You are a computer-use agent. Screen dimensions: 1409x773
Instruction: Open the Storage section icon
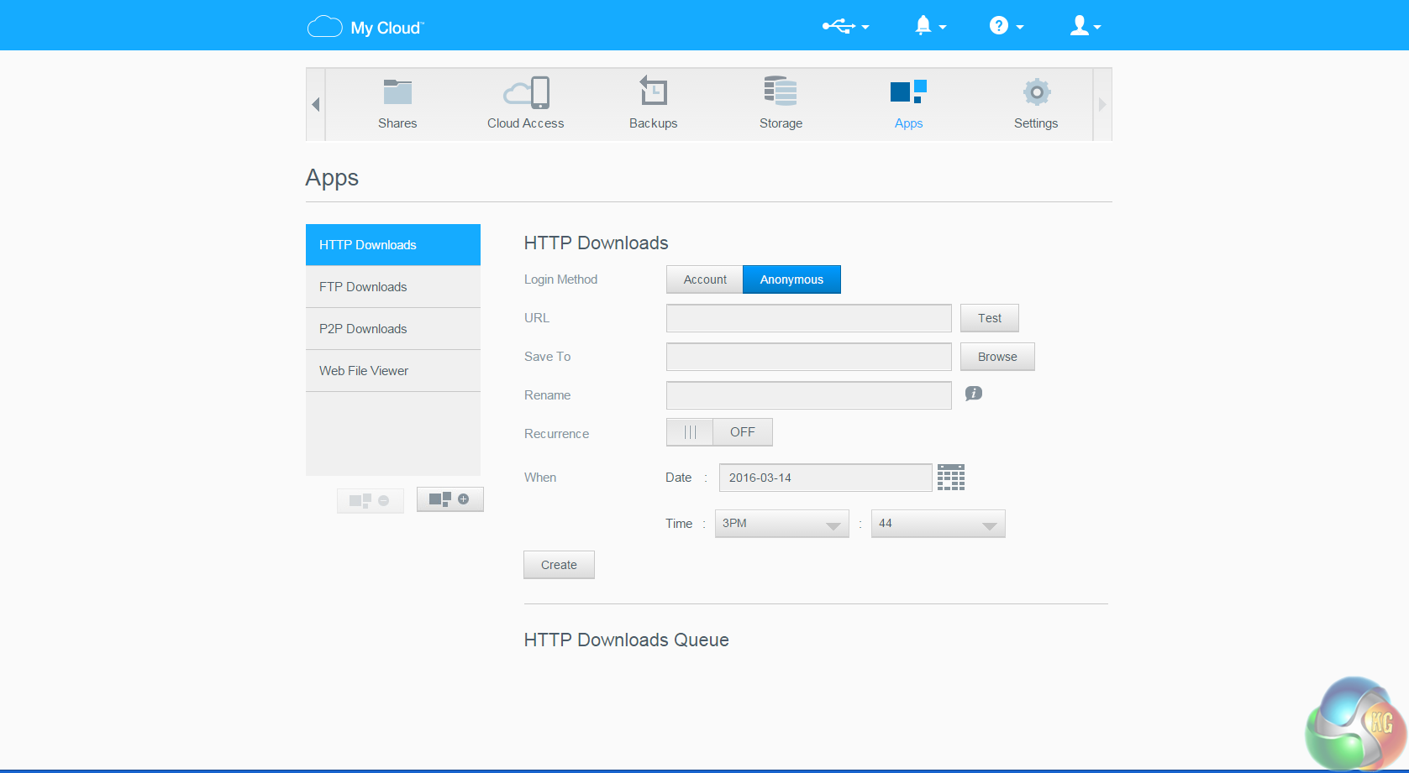[x=781, y=91]
